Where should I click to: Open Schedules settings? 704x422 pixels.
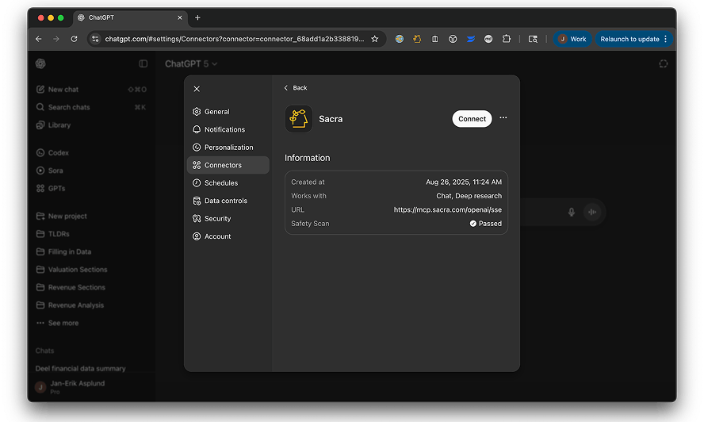coord(228,183)
